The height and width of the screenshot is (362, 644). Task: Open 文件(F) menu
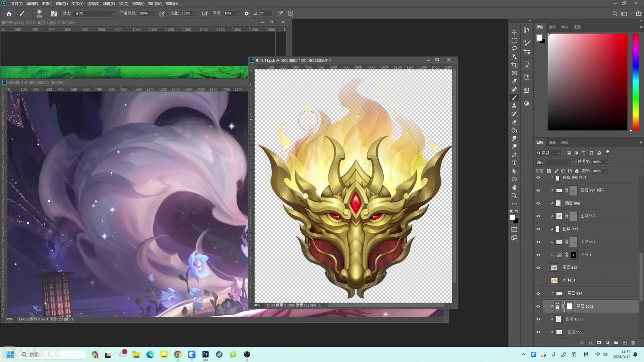click(x=17, y=4)
